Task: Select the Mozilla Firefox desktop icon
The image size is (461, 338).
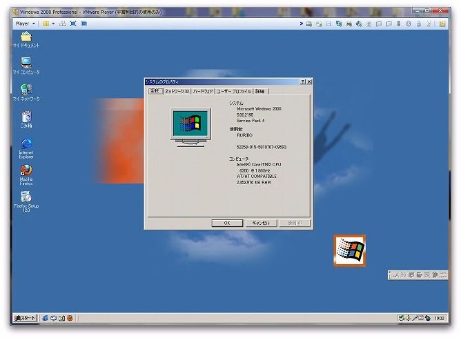Action: click(x=26, y=175)
